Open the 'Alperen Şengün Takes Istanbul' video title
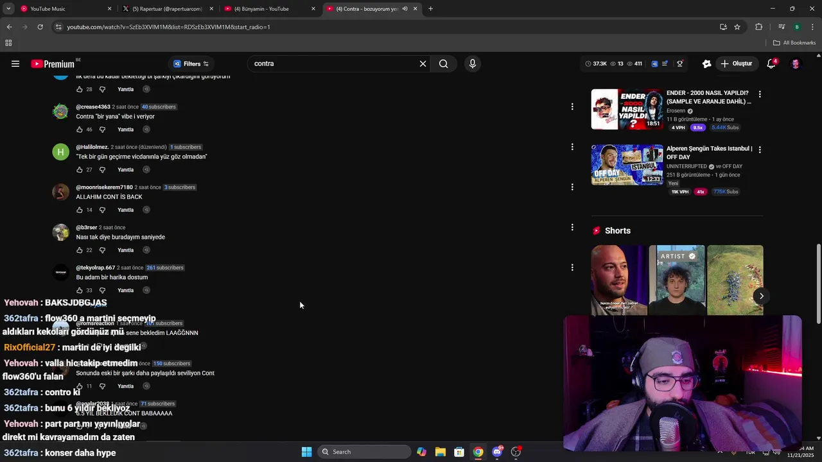The height and width of the screenshot is (462, 822). (709, 153)
